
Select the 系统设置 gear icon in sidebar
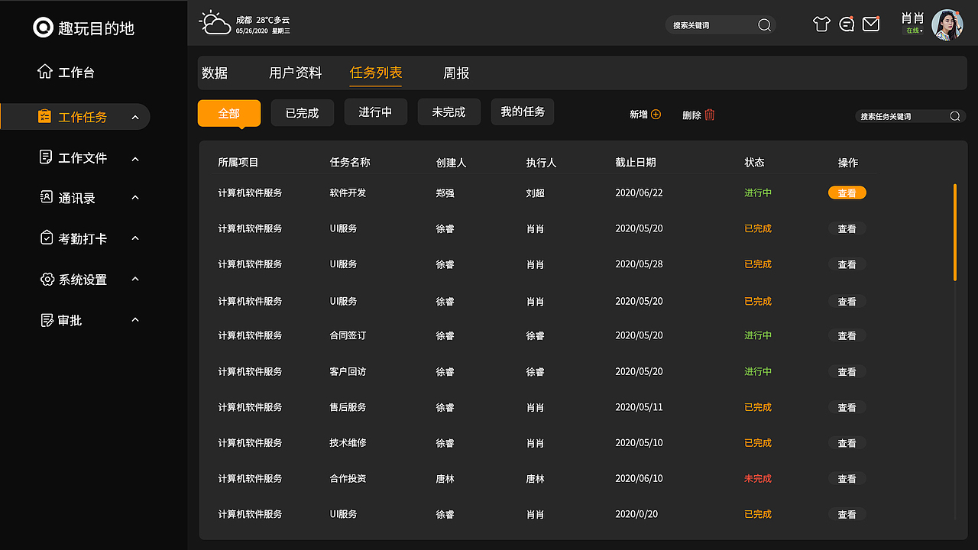coord(47,279)
